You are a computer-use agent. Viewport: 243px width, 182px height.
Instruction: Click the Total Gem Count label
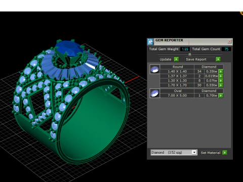coord(206,49)
